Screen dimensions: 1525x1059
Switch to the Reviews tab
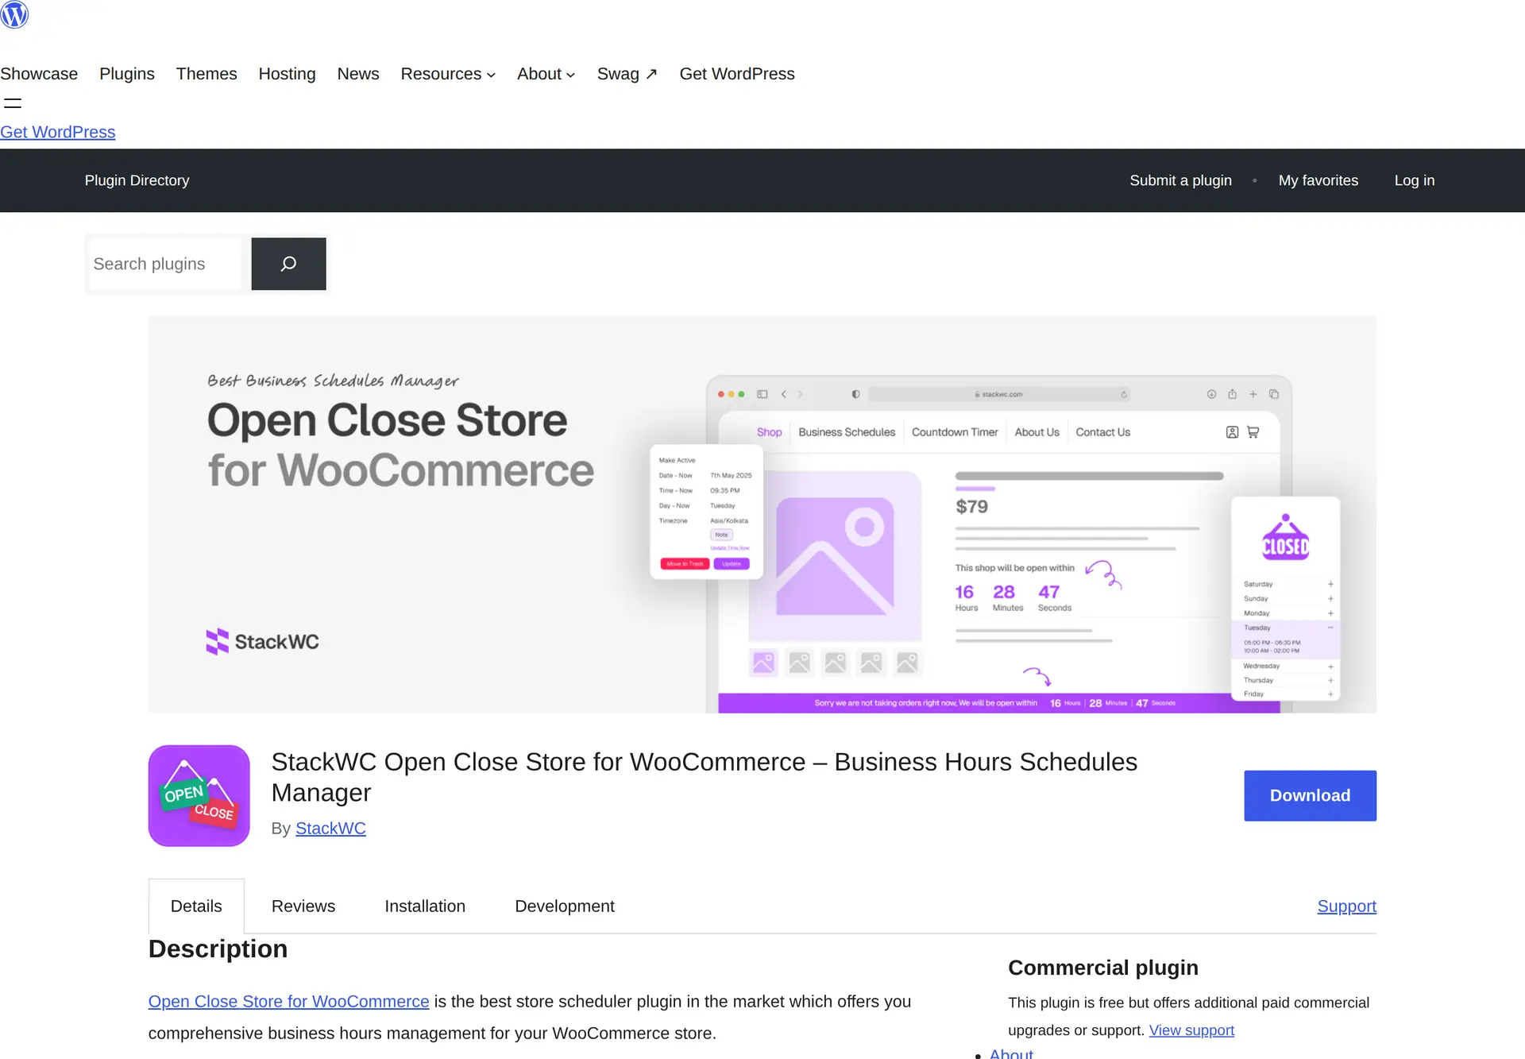[303, 906]
